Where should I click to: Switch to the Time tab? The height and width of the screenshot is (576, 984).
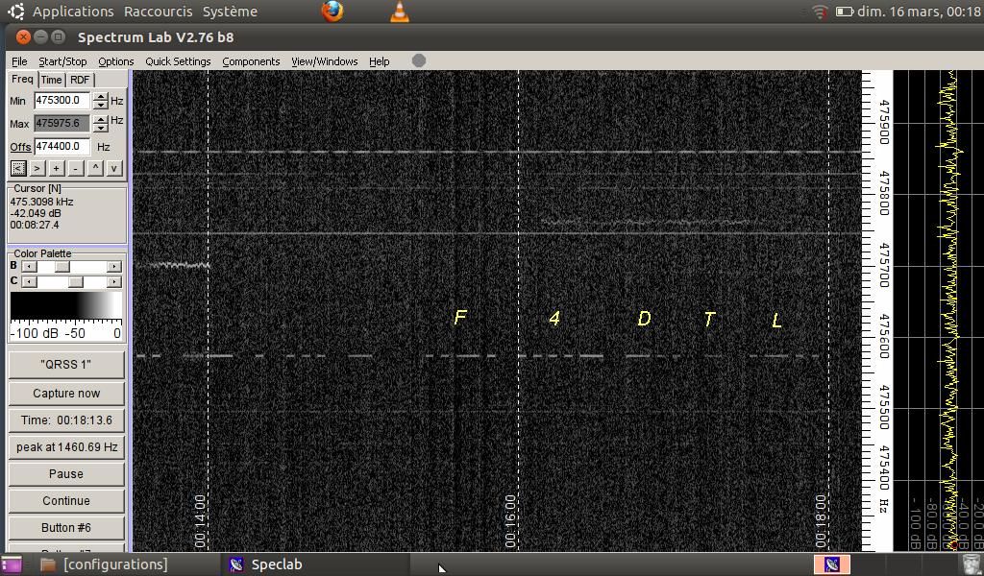[x=52, y=80]
